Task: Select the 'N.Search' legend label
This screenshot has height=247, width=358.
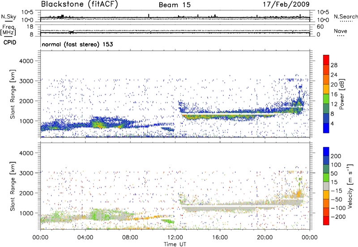Action: [x=345, y=16]
